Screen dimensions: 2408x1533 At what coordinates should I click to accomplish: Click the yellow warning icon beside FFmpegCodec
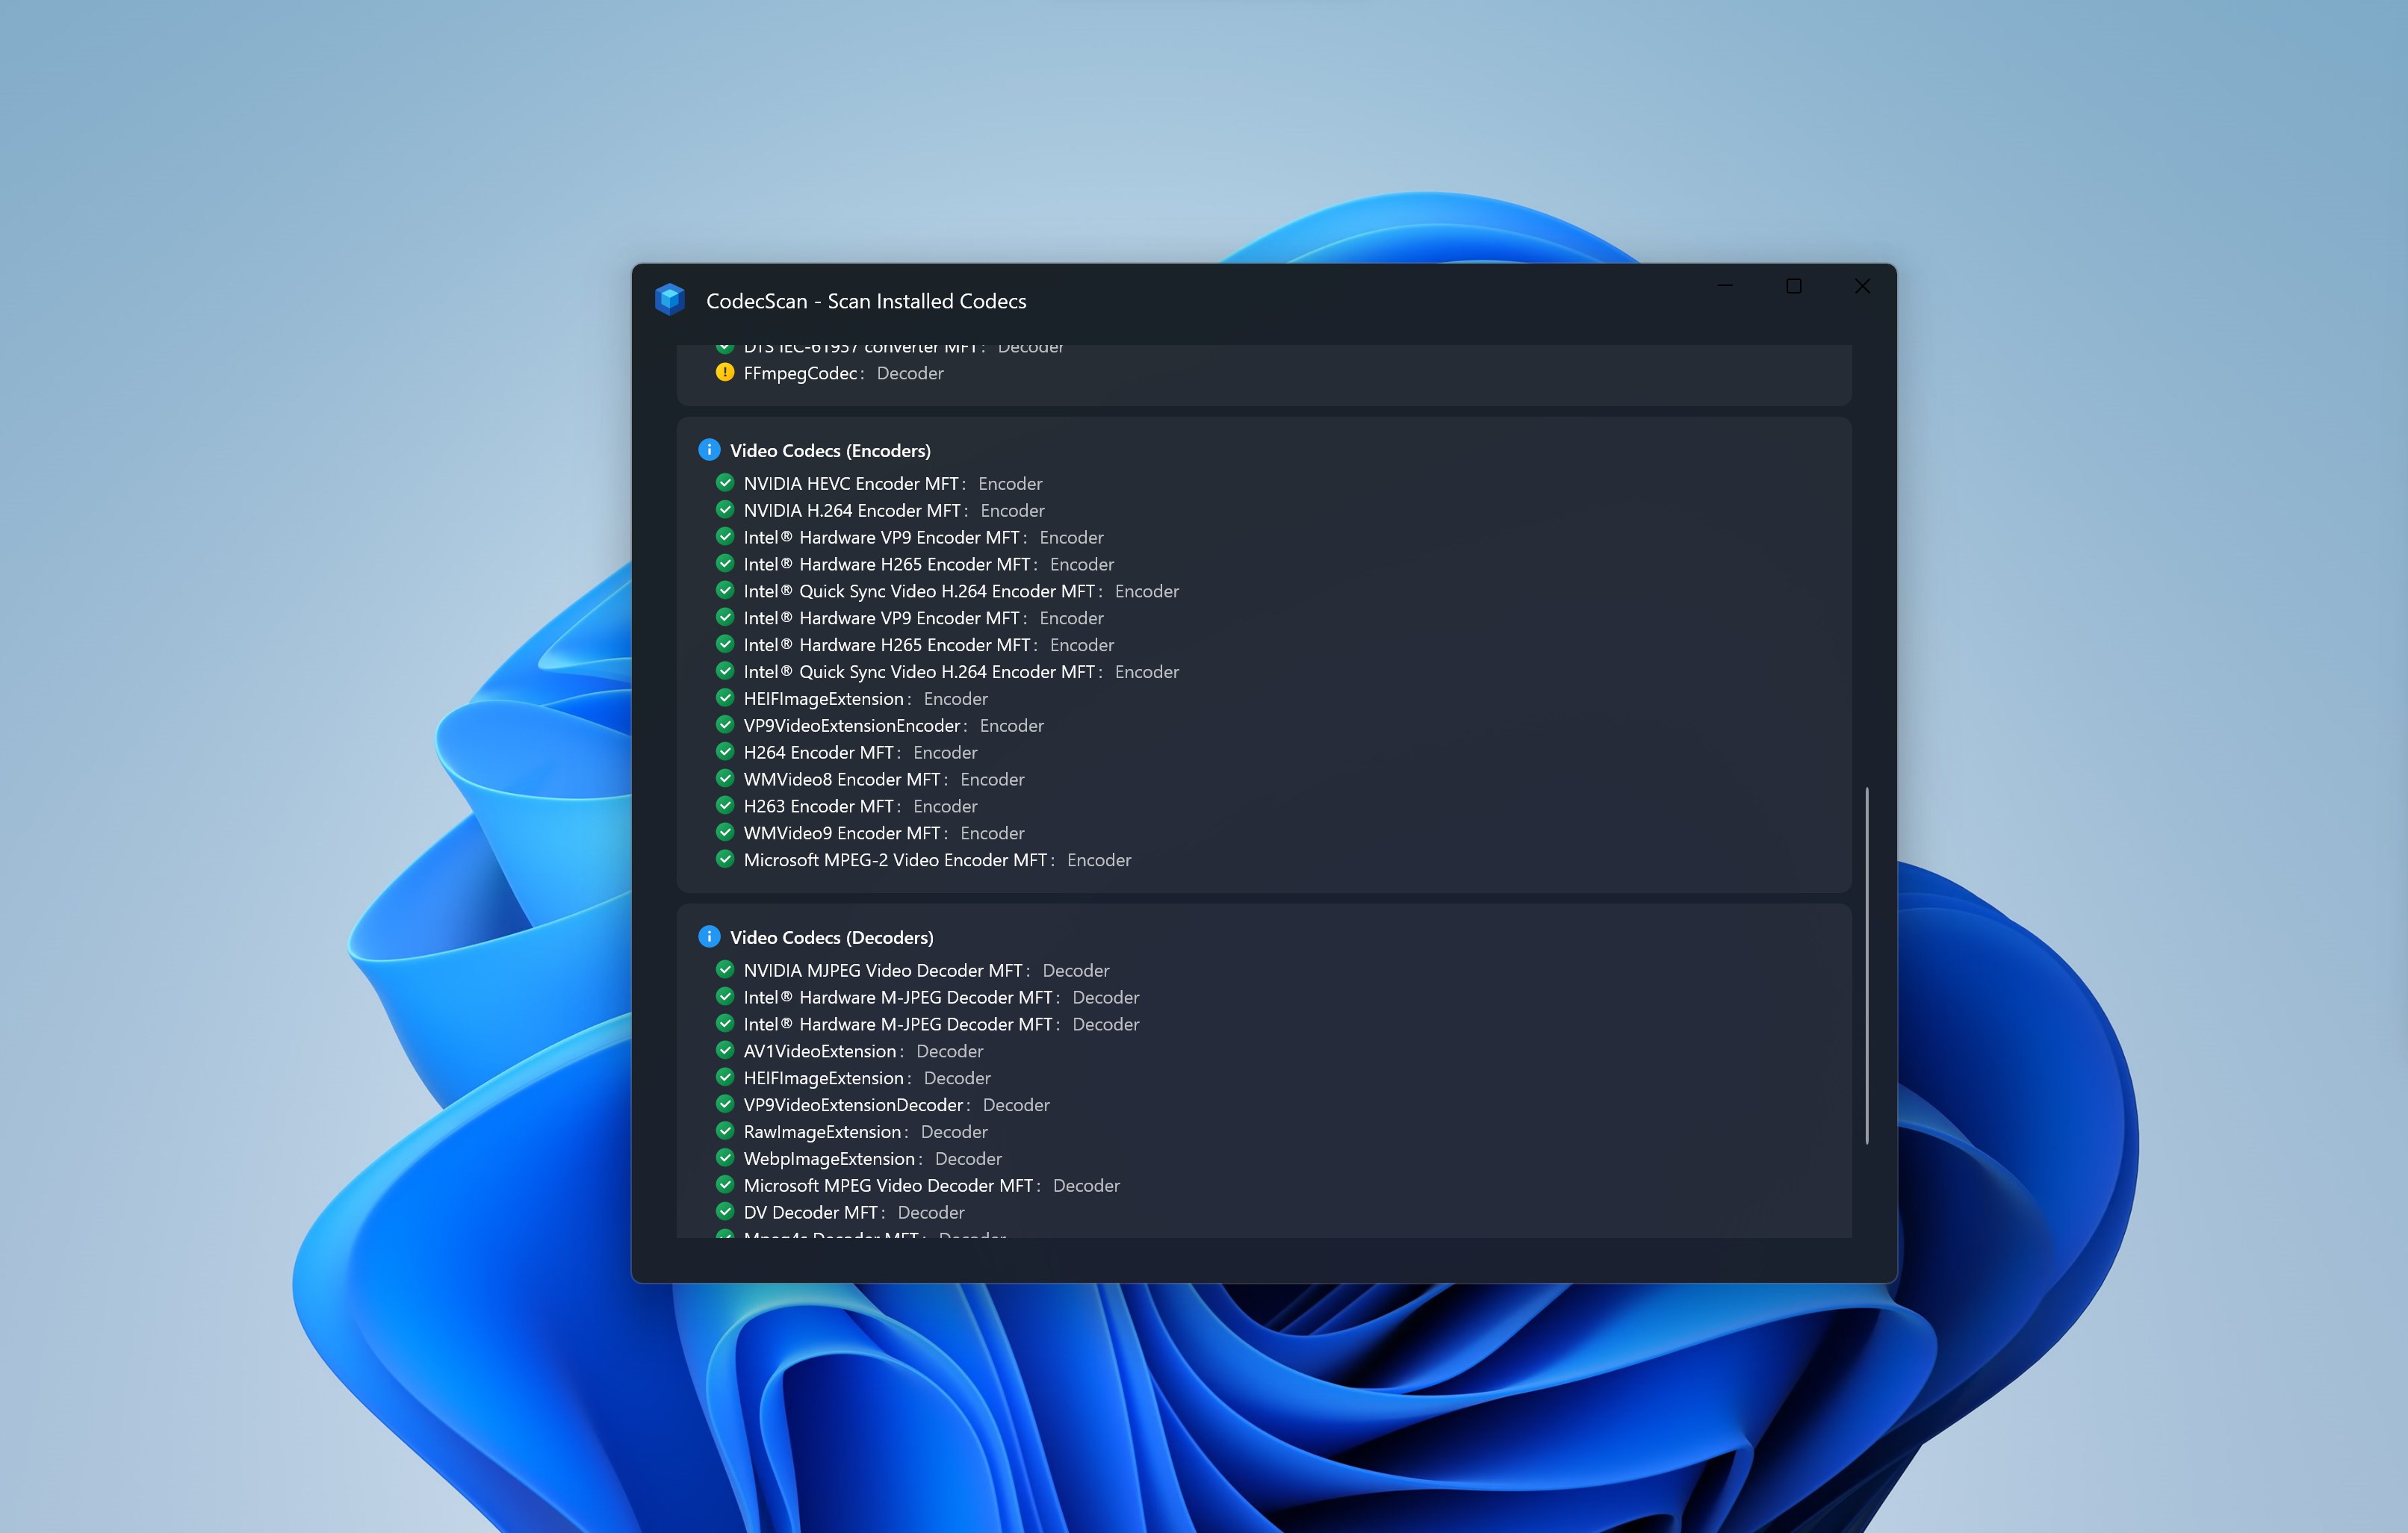[725, 373]
